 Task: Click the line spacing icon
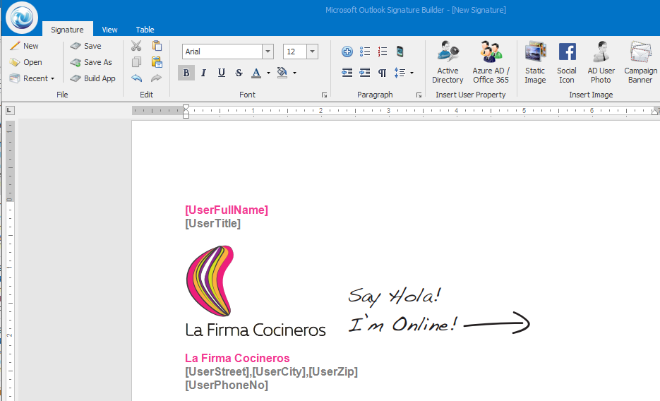pos(400,73)
